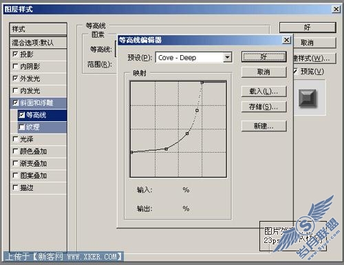Screen dimensions: 344x265
Task: Click the 载入(L)... load button
Action: [264, 92]
